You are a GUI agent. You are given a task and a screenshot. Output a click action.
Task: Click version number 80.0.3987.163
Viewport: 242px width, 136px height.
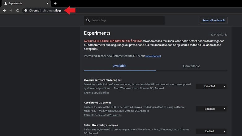[219, 35]
